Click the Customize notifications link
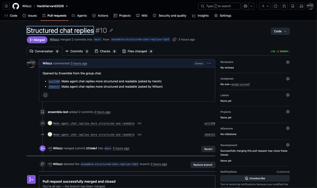Image resolution: width=317 pixels, height=188 pixels. (283, 171)
